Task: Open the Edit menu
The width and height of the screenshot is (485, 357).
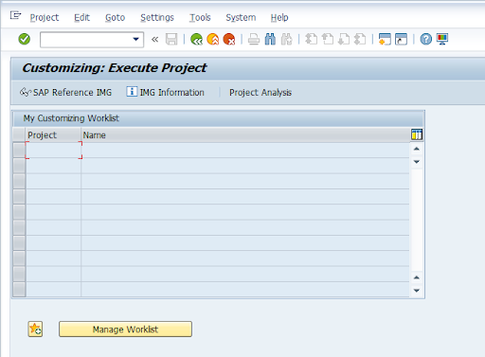Action: 82,18
